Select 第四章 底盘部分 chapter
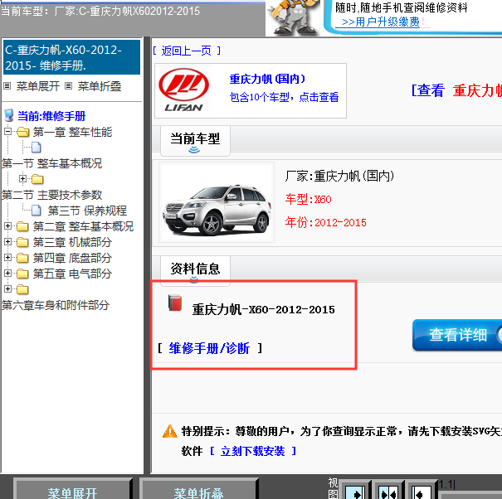The height and width of the screenshot is (499, 502). pyautogui.click(x=72, y=258)
